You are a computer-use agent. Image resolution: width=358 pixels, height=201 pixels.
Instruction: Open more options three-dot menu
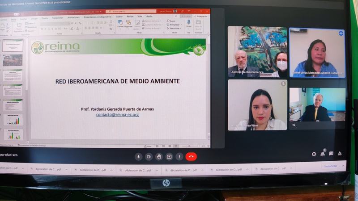(179, 157)
